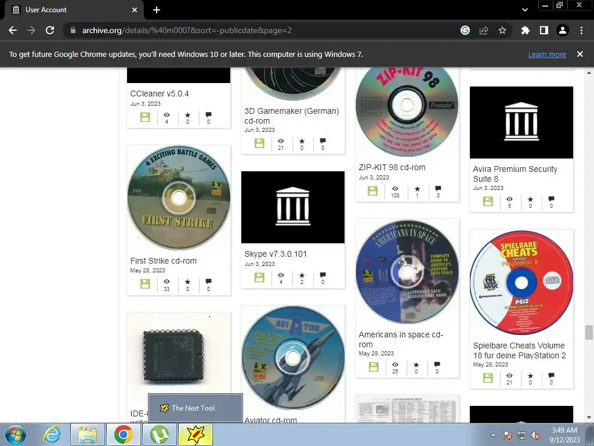
Task: Click Spielbare Cheats reviews comment icon
Action: (x=551, y=376)
